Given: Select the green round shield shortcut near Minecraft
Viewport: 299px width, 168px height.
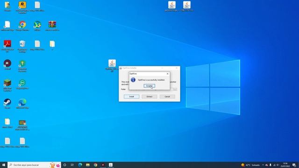Looking at the screenshot, I should click(x=22, y=84).
